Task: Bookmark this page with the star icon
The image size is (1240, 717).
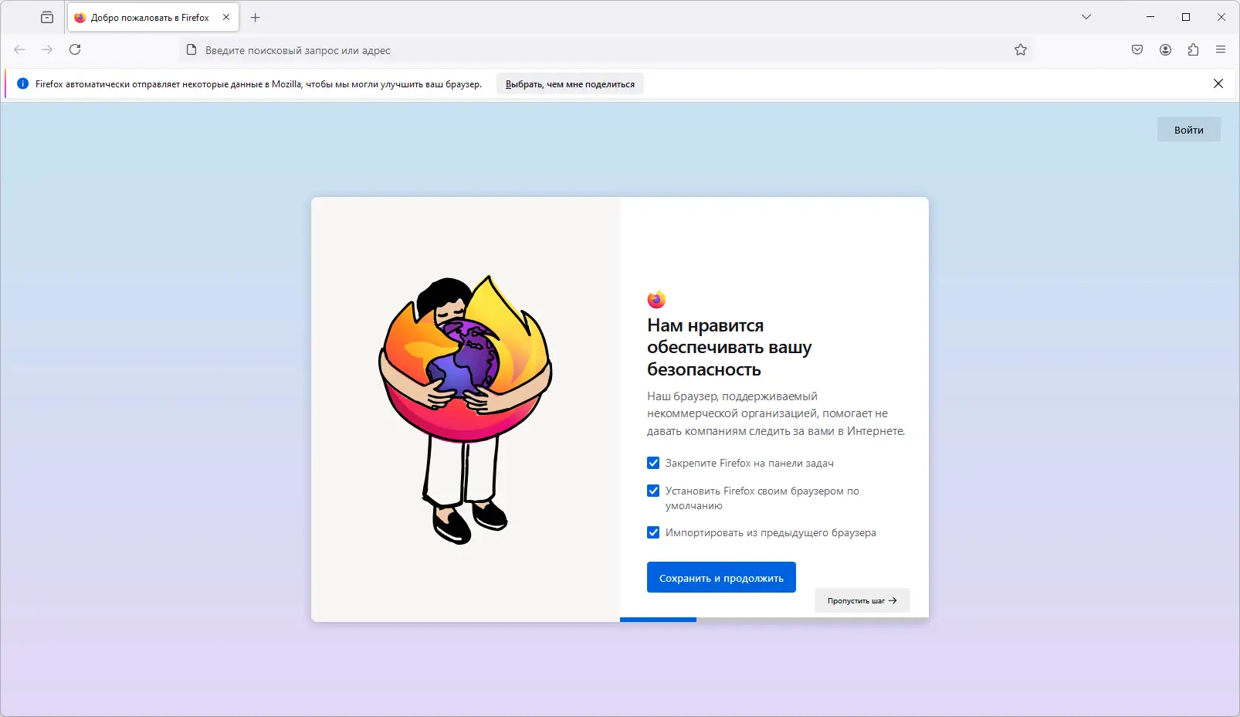Action: 1021,49
